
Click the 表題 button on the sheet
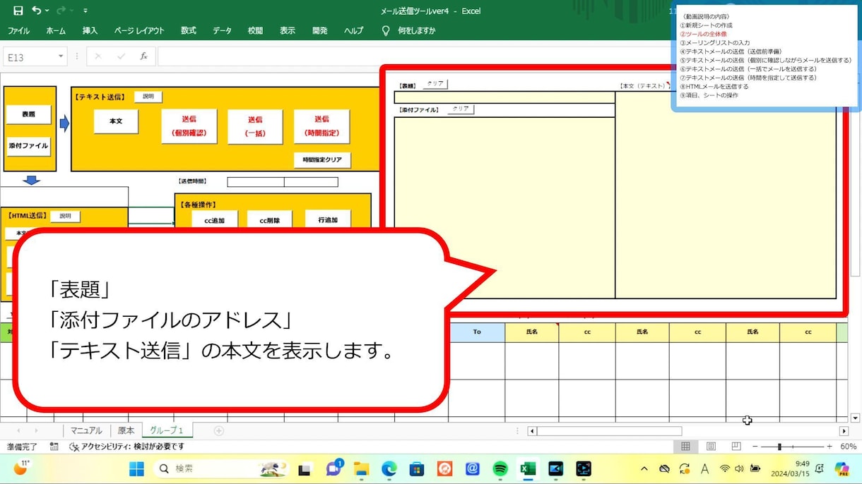[x=28, y=114]
